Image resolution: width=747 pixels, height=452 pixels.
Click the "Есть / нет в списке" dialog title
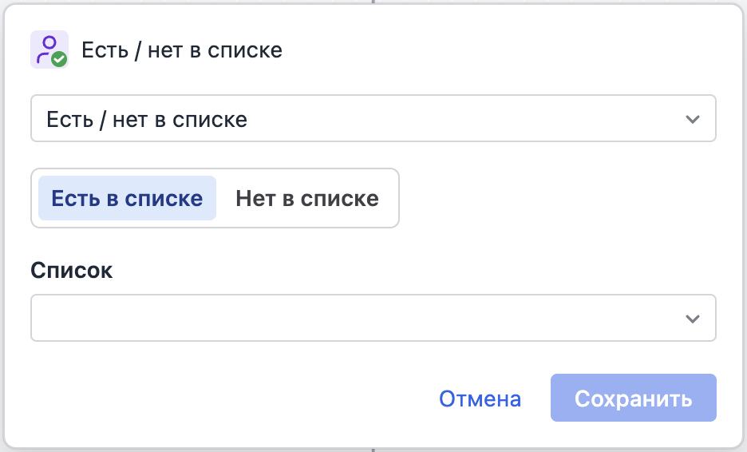pyautogui.click(x=182, y=50)
